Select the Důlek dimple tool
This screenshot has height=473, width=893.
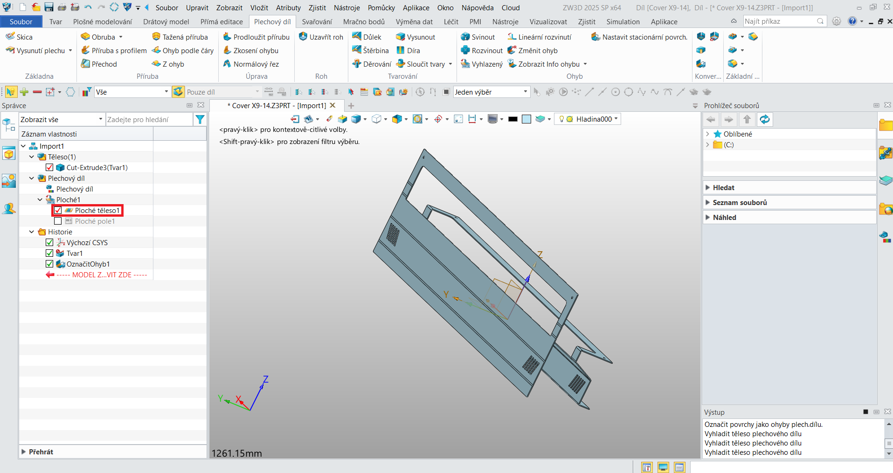tap(367, 37)
